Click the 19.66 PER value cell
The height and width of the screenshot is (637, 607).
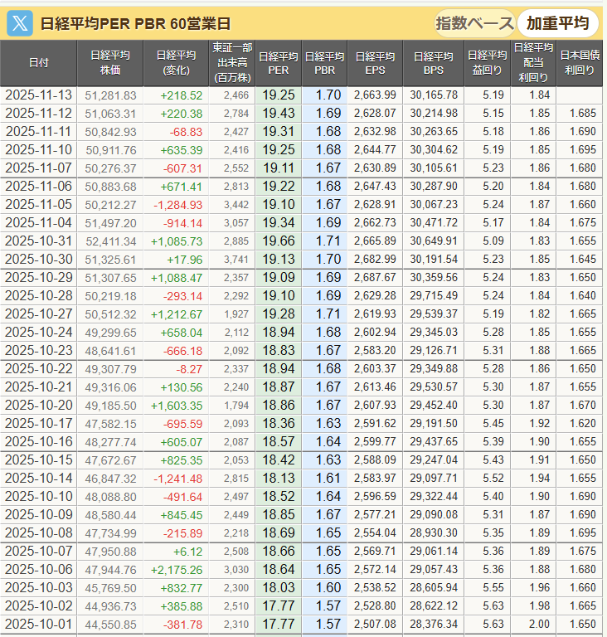pyautogui.click(x=279, y=241)
